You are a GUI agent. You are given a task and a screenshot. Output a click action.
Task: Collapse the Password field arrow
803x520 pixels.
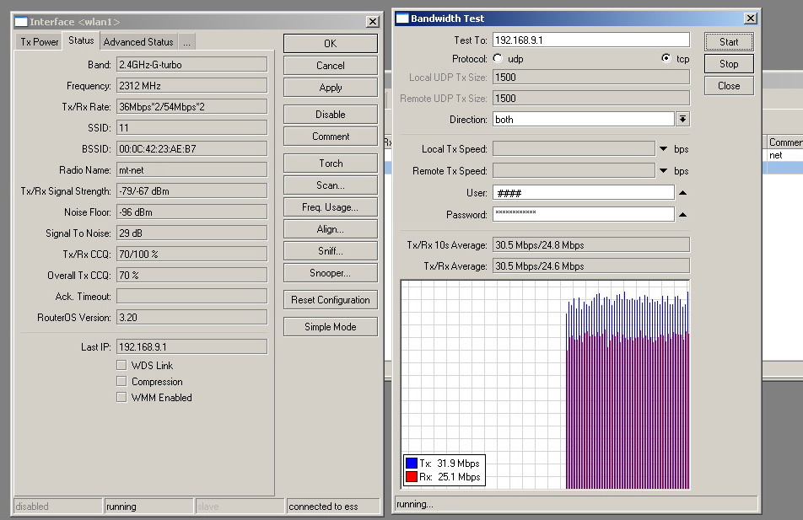pyautogui.click(x=682, y=215)
